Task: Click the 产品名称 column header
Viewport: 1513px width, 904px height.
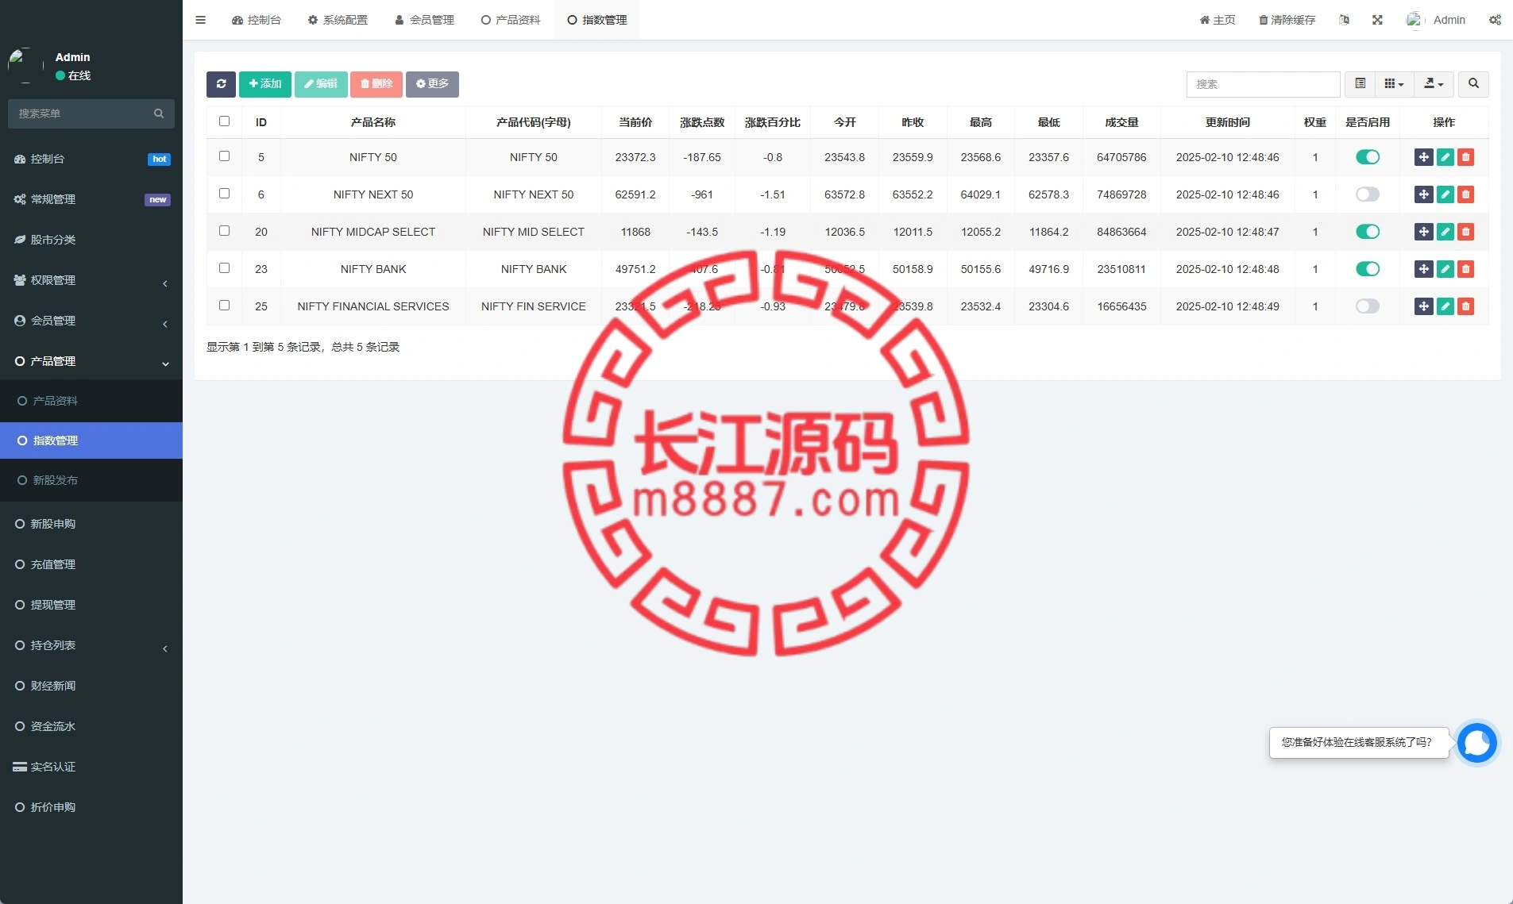Action: click(x=372, y=122)
